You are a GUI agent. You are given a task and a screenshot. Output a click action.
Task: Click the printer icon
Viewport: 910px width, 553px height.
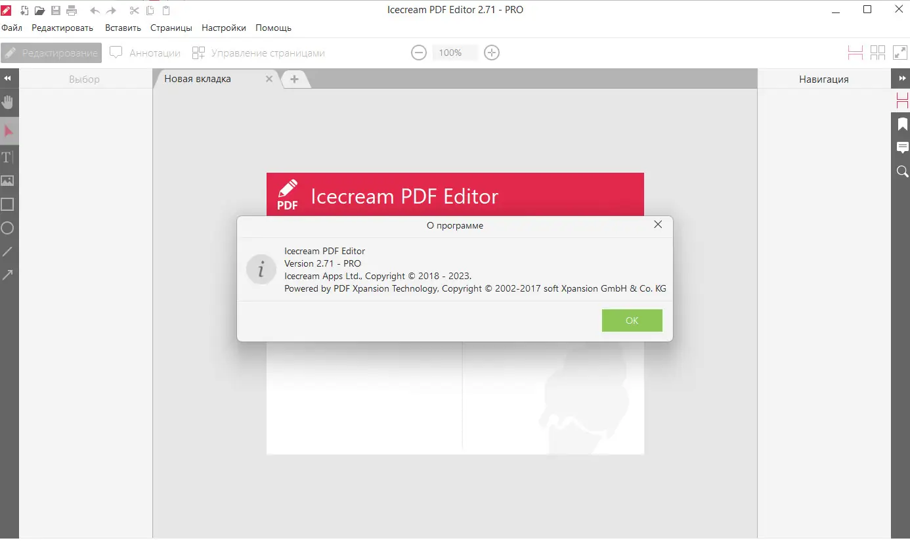tap(72, 10)
